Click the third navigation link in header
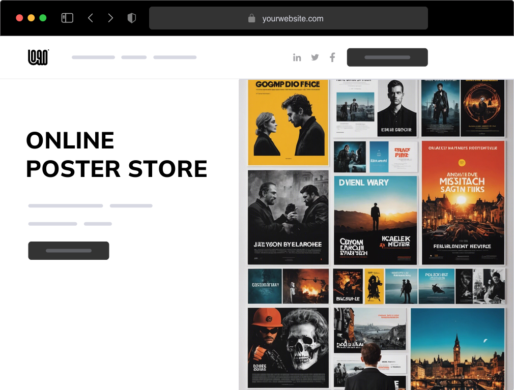This screenshot has height=390, width=514. [x=175, y=57]
